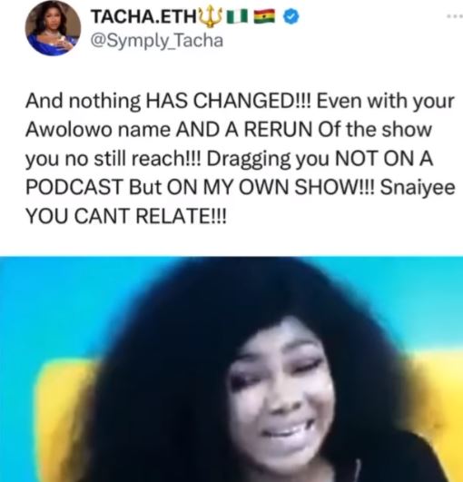This screenshot has width=463, height=482.
Task: Play the embedded video below the tweet
Action: pyautogui.click(x=231, y=369)
